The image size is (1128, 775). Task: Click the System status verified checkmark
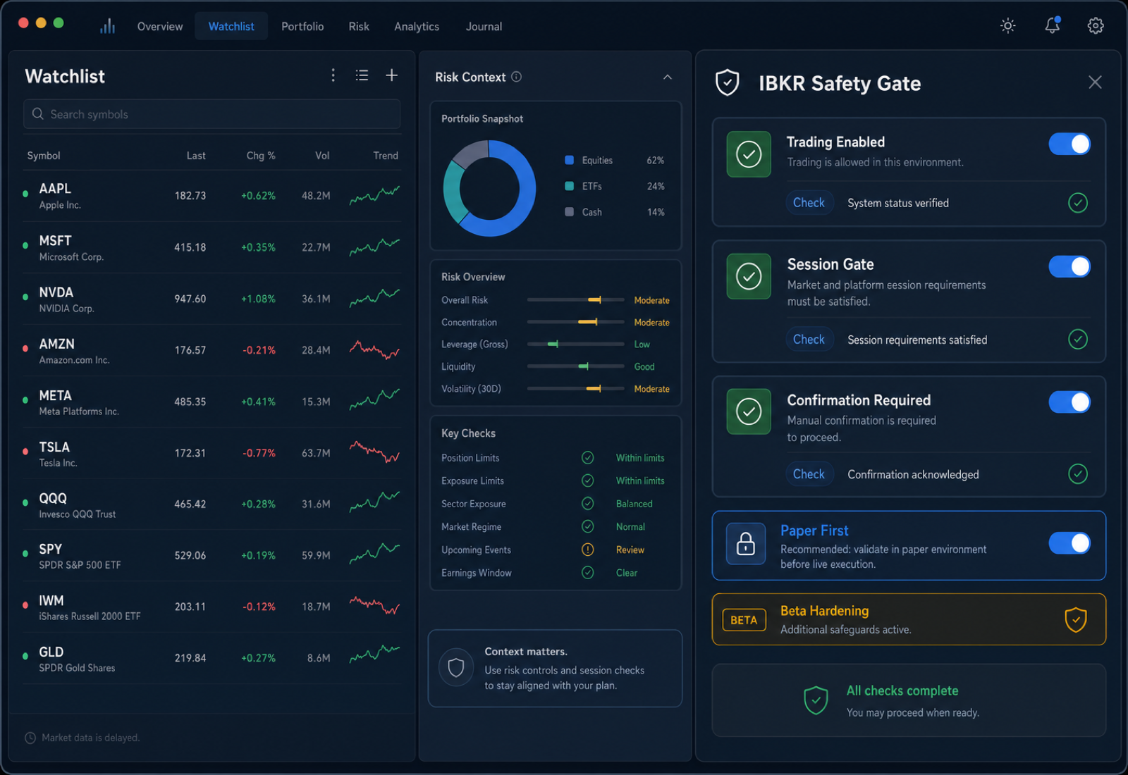coord(1078,203)
